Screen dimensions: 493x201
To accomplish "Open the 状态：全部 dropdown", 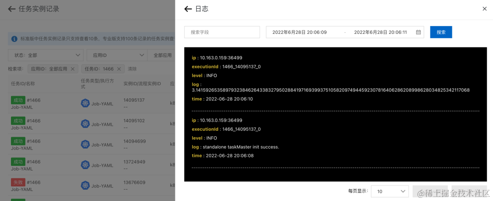I will point(46,55).
